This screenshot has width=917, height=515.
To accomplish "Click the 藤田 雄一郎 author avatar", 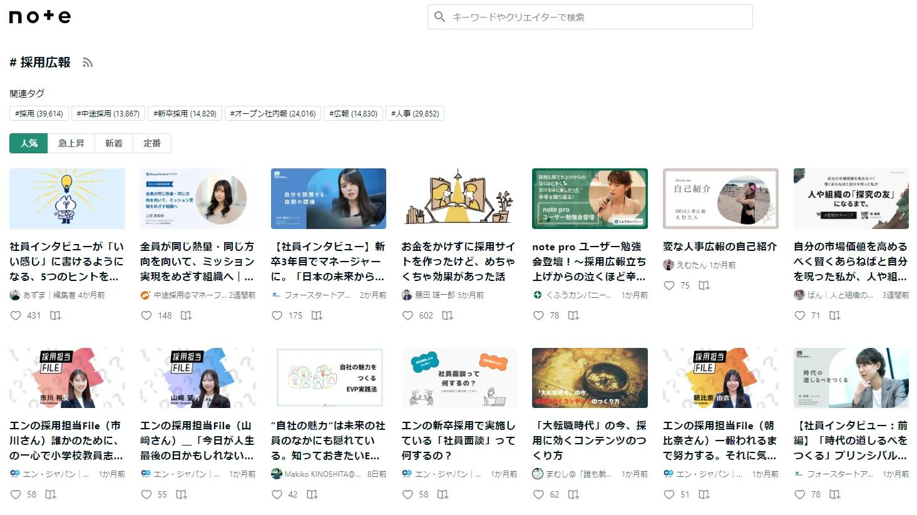I will click(407, 295).
